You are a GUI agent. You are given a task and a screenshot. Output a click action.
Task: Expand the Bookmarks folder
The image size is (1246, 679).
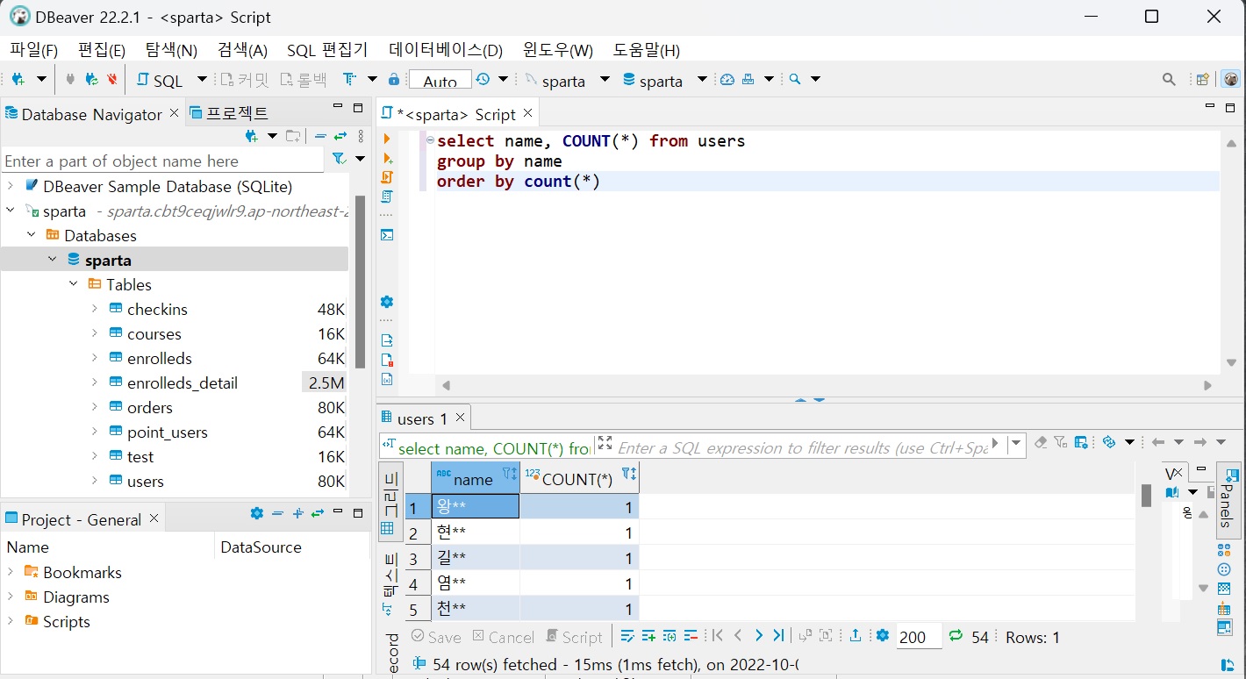point(11,572)
